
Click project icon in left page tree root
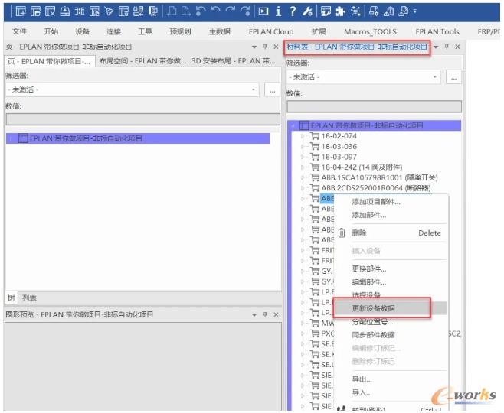[x=23, y=138]
